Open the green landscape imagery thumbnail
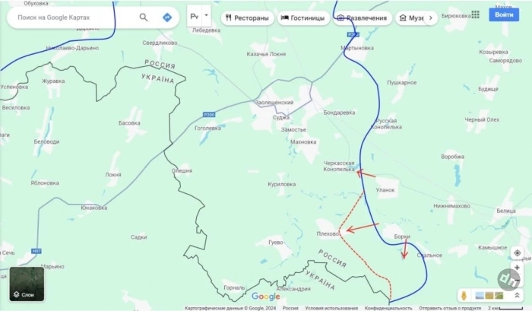The width and height of the screenshot is (532, 311). [499, 295]
